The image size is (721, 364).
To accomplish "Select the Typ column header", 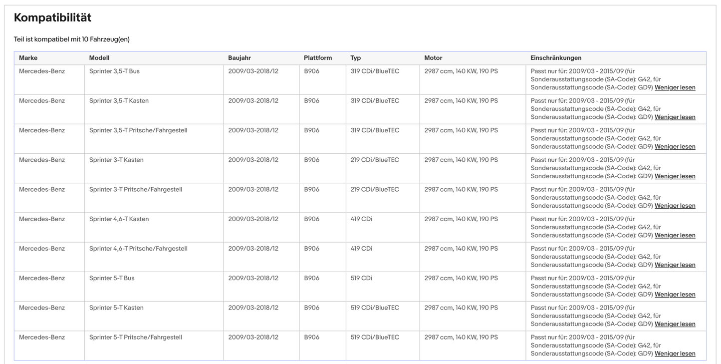I will 355,58.
